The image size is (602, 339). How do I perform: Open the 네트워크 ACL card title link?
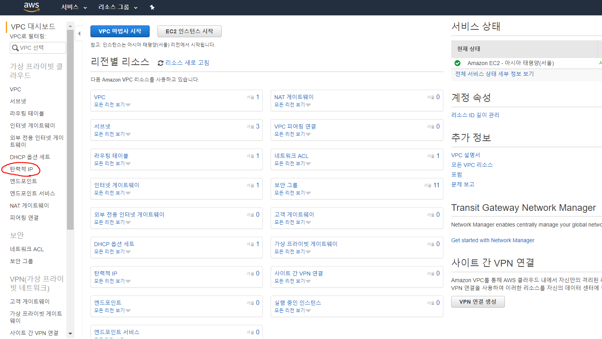tap(291, 156)
